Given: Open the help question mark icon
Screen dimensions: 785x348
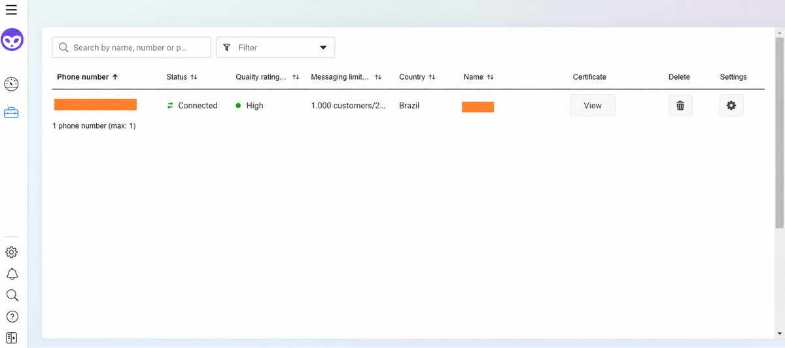Looking at the screenshot, I should click(x=12, y=317).
